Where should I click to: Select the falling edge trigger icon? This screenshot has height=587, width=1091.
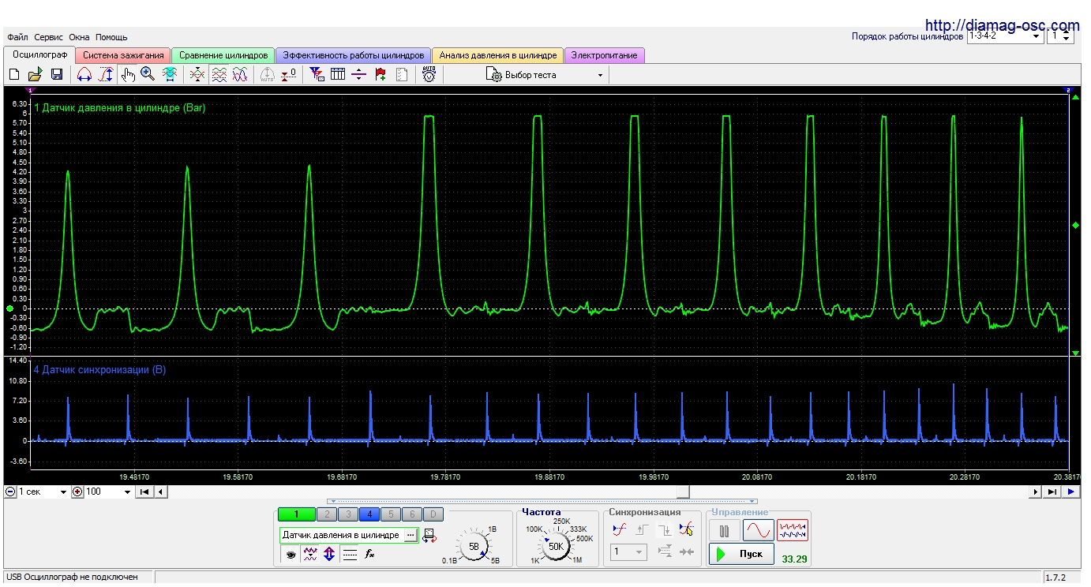(x=664, y=530)
